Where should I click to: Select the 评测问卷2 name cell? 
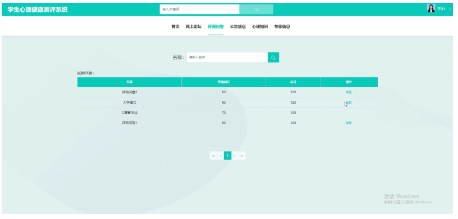[x=130, y=92]
